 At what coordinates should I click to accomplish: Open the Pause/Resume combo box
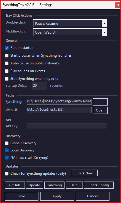pos(70,24)
